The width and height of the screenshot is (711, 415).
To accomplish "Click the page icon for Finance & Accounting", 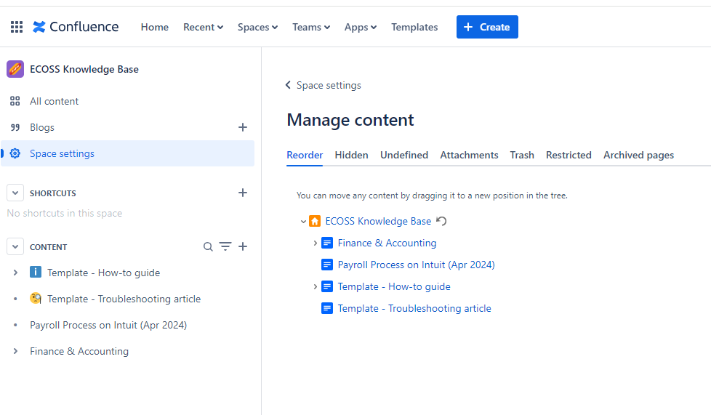I will (x=327, y=243).
